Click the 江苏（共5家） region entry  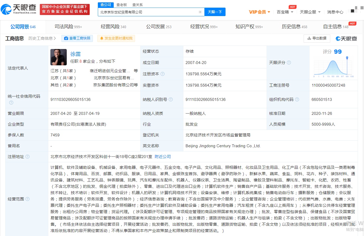click(x=63, y=71)
